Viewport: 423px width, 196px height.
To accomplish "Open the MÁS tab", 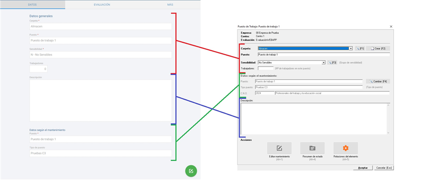I will click(x=170, y=4).
